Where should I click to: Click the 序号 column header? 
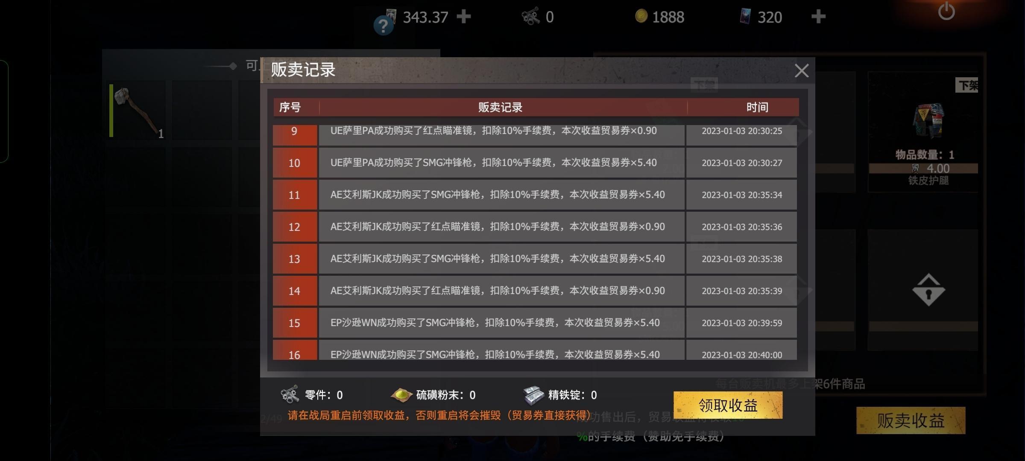290,107
